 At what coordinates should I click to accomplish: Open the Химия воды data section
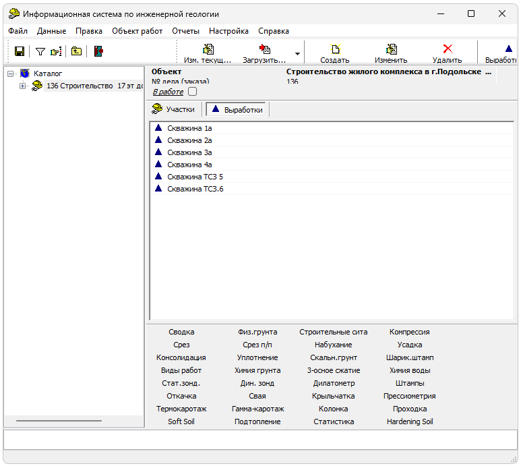tap(410, 370)
